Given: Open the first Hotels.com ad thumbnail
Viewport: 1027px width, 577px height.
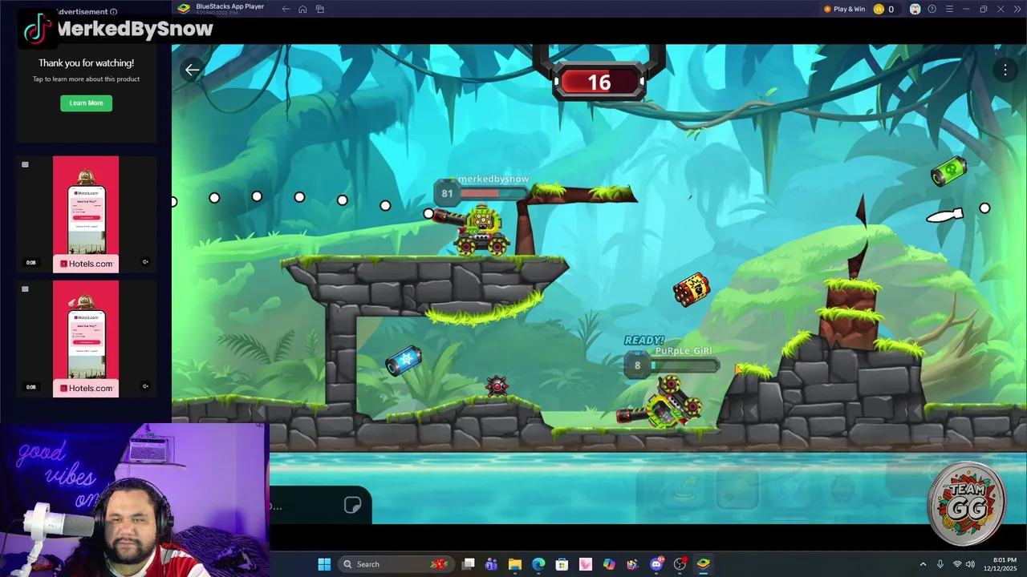Looking at the screenshot, I should pyautogui.click(x=86, y=214).
